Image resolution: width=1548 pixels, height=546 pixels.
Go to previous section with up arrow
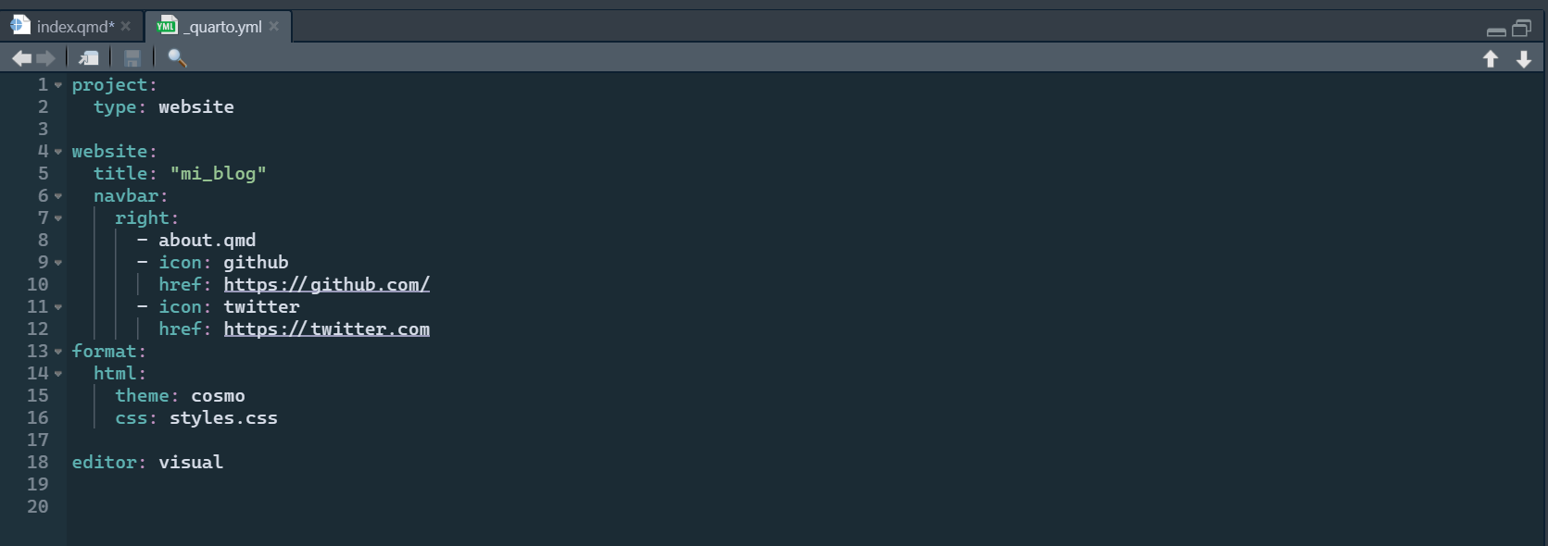click(1491, 59)
